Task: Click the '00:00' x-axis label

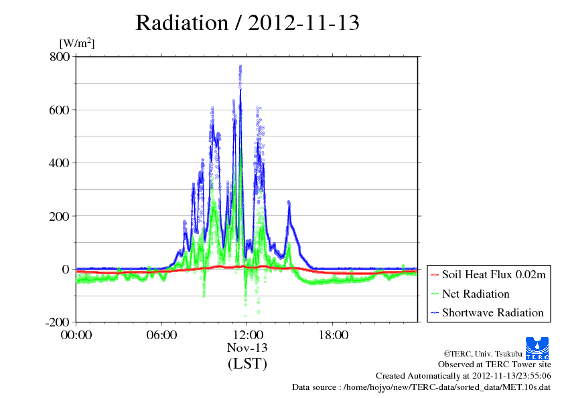Action: 76,335
